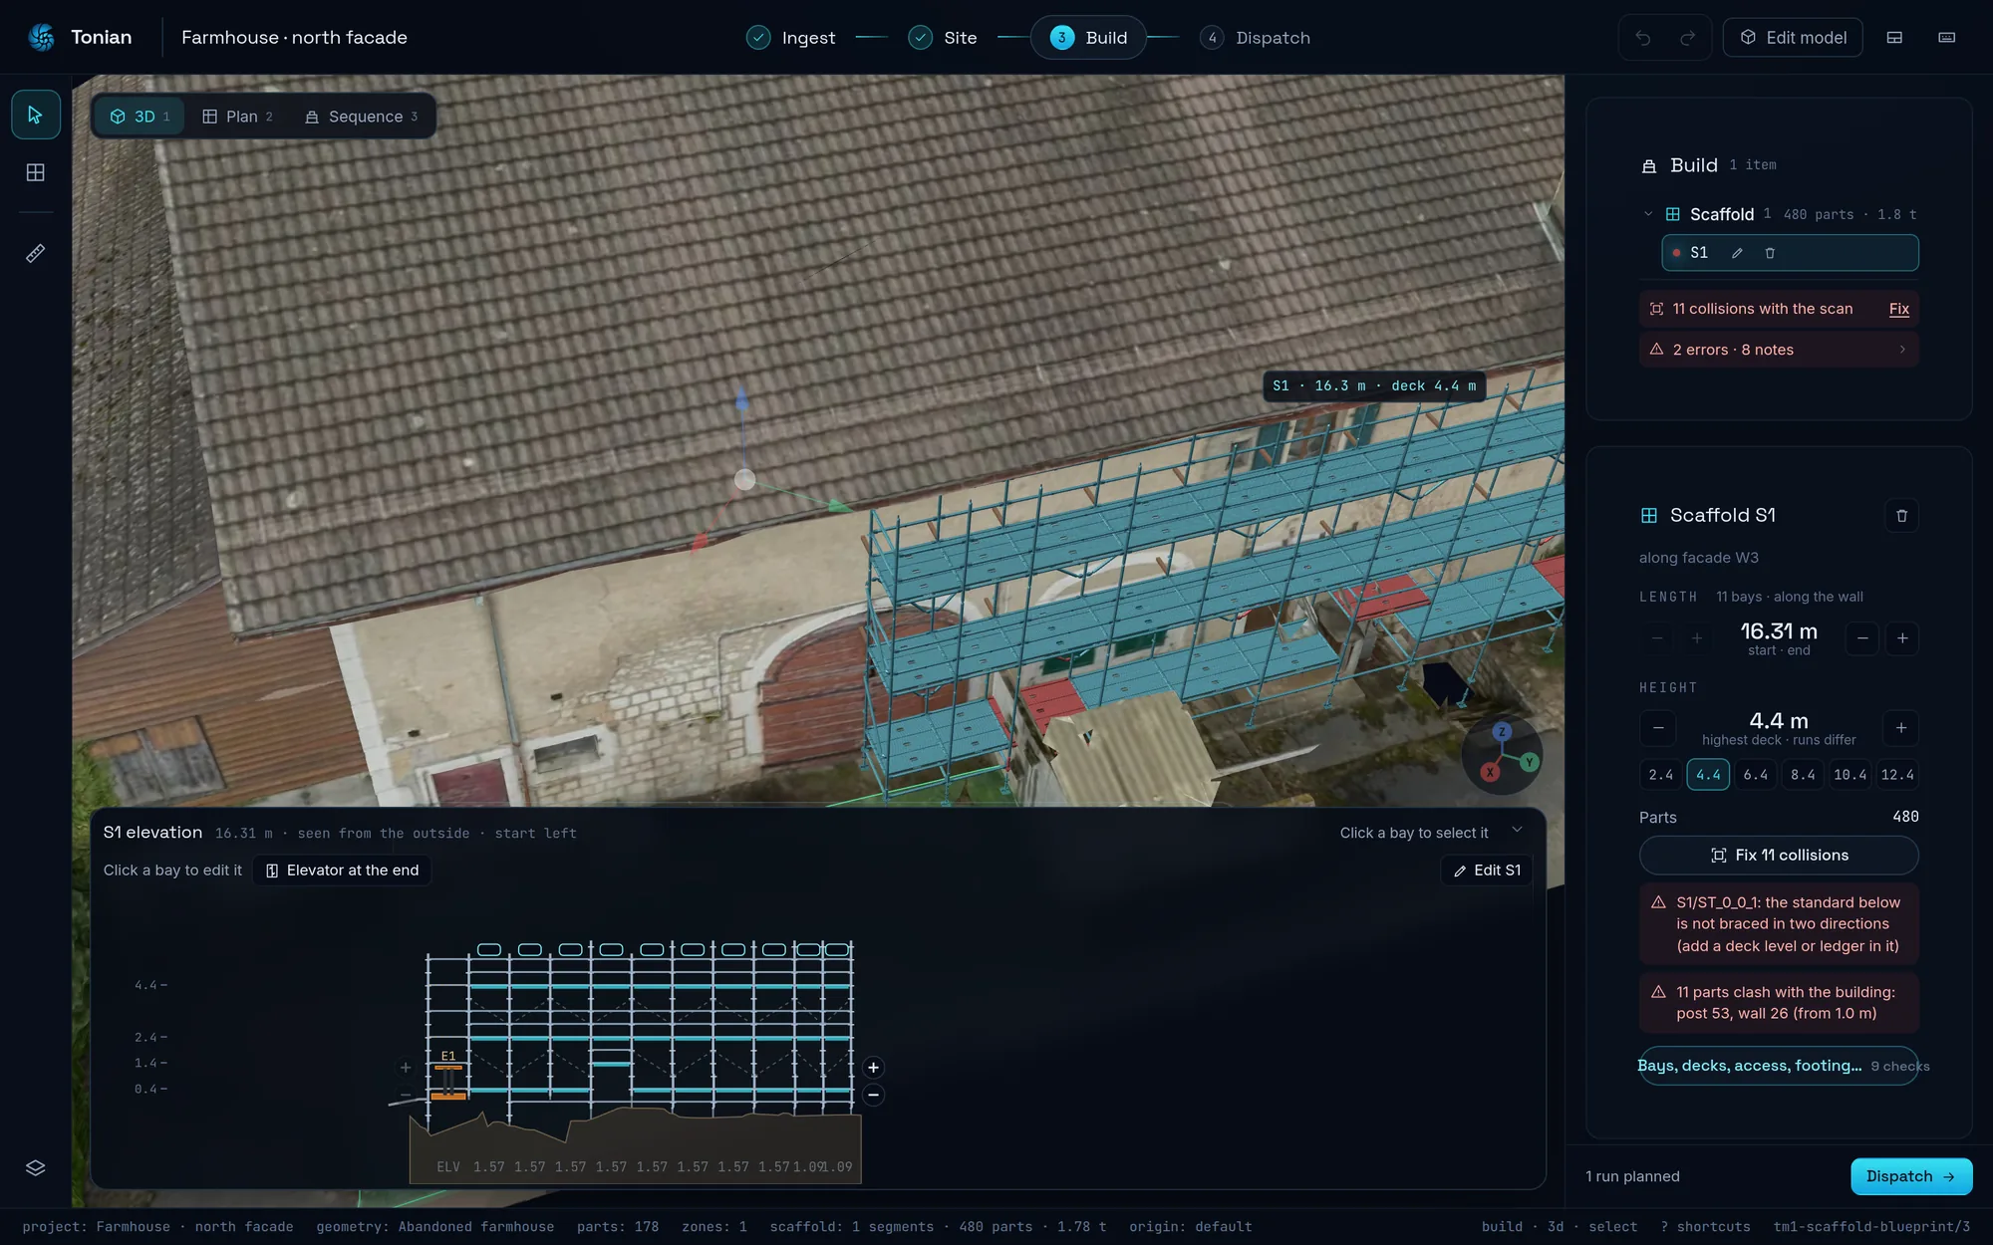
Task: Click the redo arrow icon
Action: (x=1687, y=38)
